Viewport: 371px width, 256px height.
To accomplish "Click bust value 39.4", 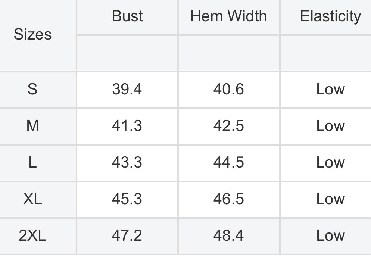I will 127,89.
